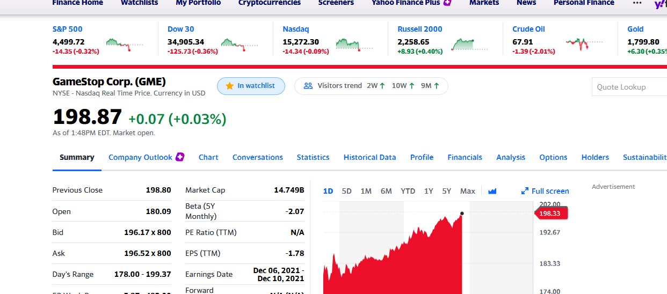Viewport: 667px width, 294px height.
Task: Open Cryptocurrencies in the top navigation
Action: coord(270,3)
